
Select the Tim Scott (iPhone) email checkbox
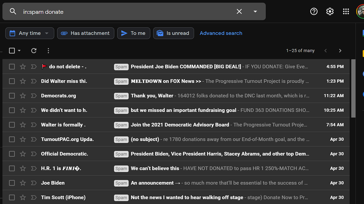pyautogui.click(x=12, y=198)
